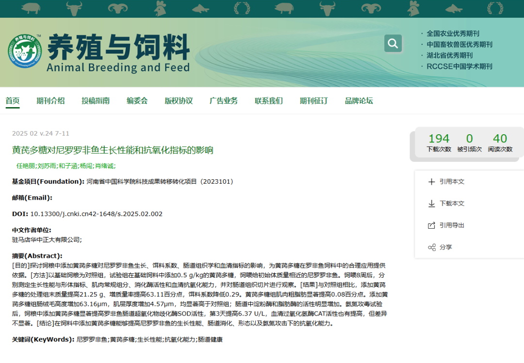Click the keyword 肠道健康
The width and height of the screenshot is (524, 363).
pos(210,340)
